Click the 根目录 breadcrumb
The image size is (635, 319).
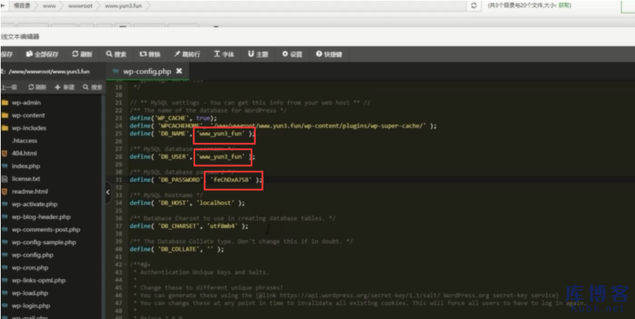[x=22, y=6]
